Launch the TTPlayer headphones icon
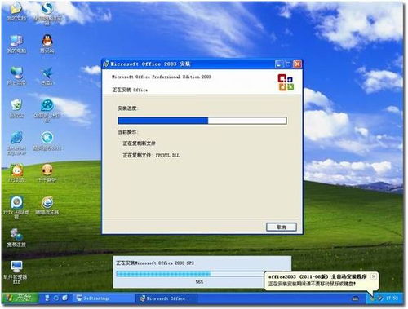Viewport: 408px width, 309px height. click(47, 173)
